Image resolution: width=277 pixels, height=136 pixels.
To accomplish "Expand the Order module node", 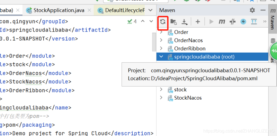I will pyautogui.click(x=161, y=32).
